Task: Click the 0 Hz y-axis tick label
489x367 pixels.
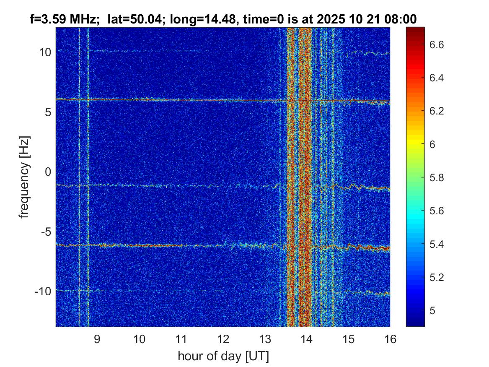Action: pyautogui.click(x=48, y=172)
